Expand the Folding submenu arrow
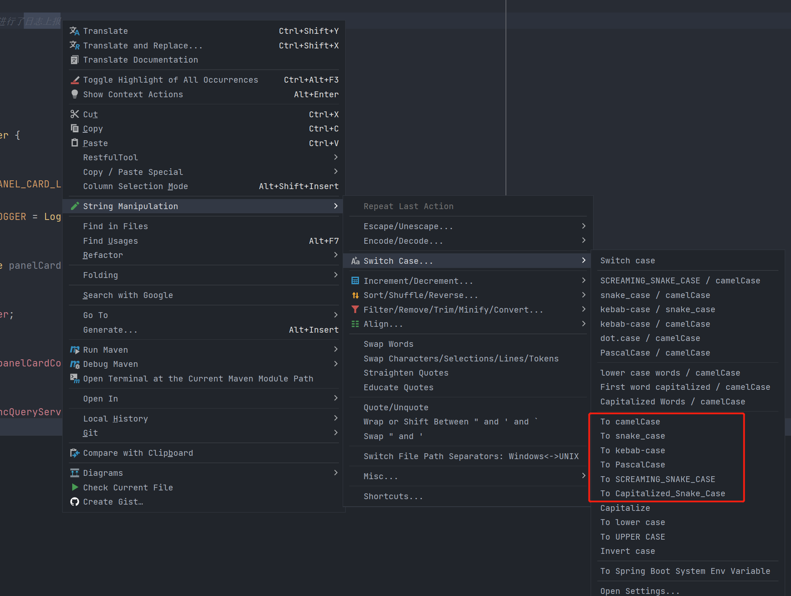 pyautogui.click(x=336, y=275)
